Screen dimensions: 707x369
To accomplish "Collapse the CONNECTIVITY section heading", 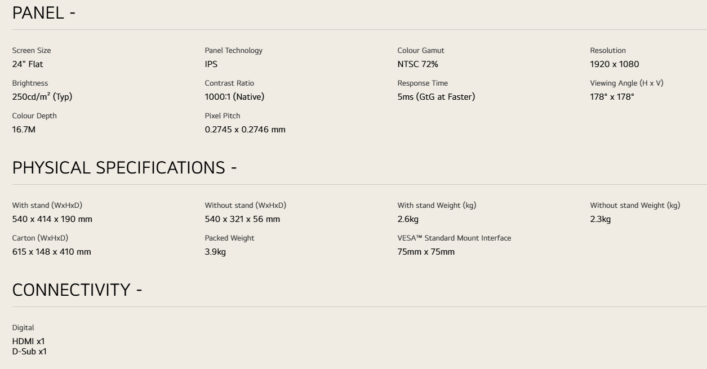I will coord(77,290).
